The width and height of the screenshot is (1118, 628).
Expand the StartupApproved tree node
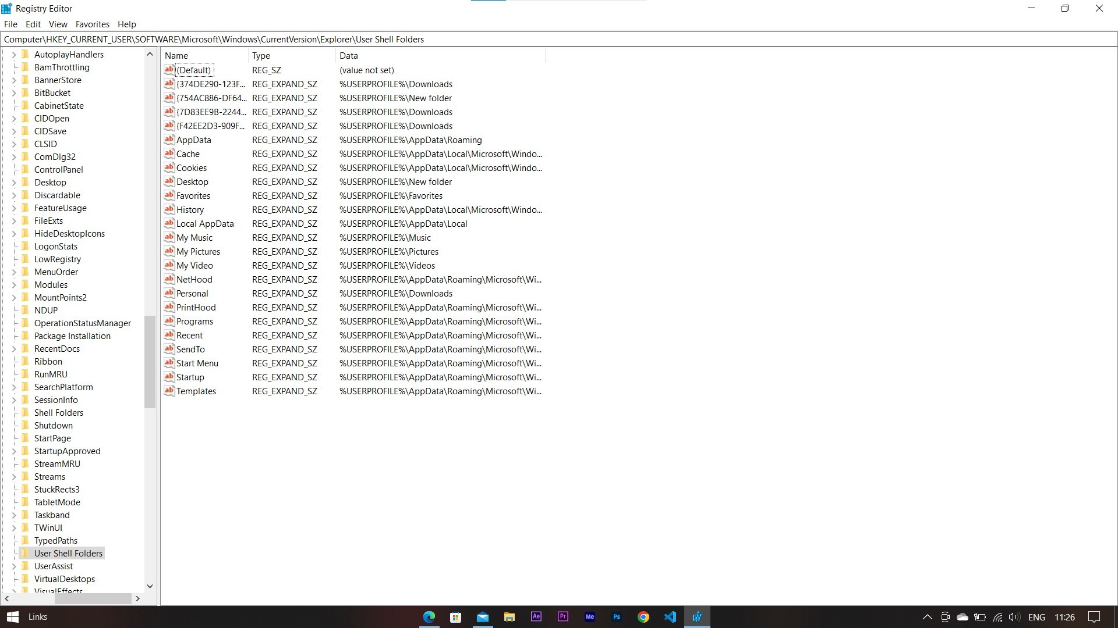14,451
